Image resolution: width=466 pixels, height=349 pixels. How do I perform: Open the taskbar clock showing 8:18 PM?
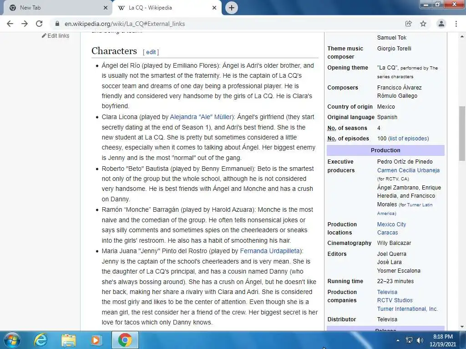pos(443,340)
